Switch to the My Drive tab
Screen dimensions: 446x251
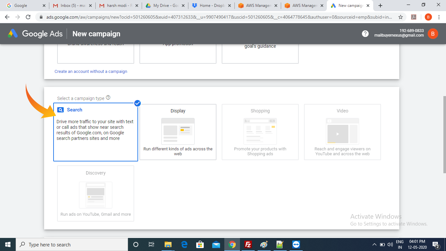(x=165, y=6)
